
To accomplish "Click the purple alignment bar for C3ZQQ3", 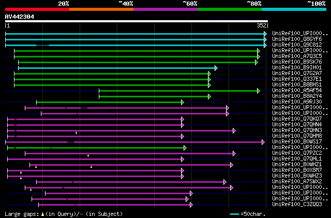I will click(x=114, y=205).
